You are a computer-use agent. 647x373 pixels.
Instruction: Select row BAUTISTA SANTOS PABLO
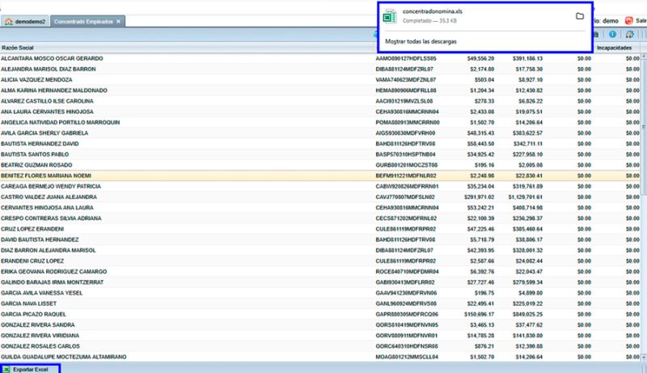(x=320, y=155)
